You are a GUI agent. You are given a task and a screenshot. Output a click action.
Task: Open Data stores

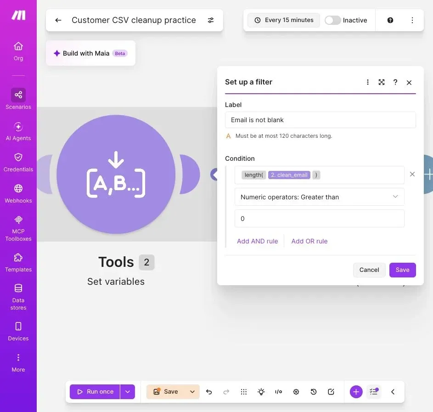[18, 297]
